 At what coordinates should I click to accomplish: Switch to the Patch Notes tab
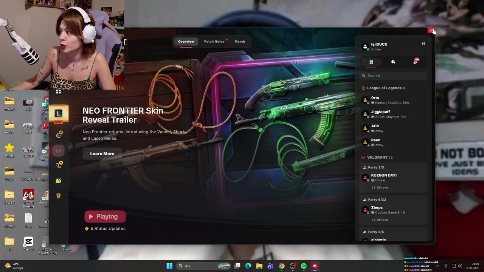click(214, 42)
